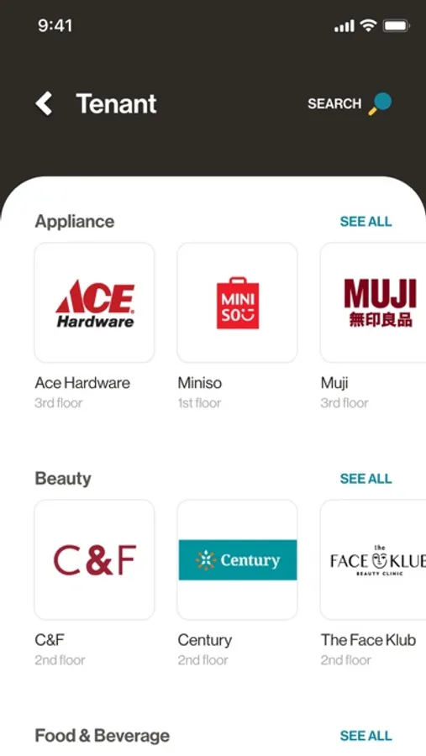426x756 pixels.
Task: Open the Ace Hardware logo tile
Action: (95, 302)
